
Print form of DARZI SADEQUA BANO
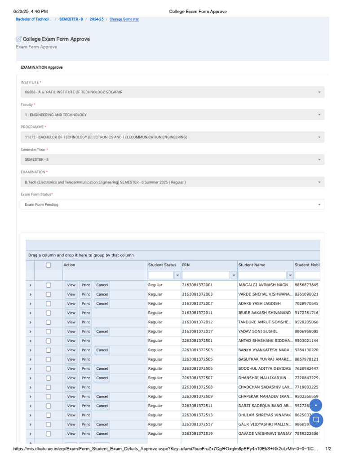point(86,406)
